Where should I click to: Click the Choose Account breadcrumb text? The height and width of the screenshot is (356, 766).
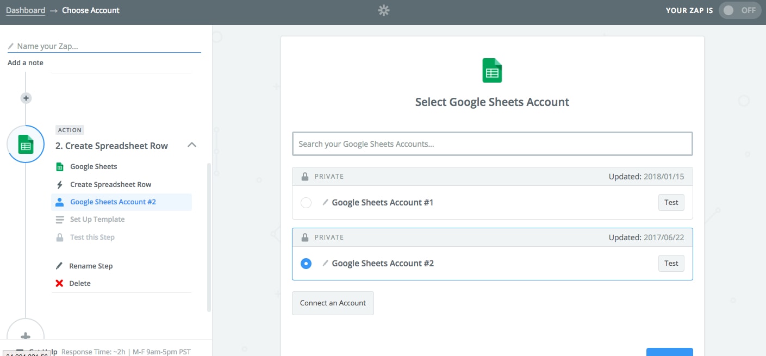(91, 10)
